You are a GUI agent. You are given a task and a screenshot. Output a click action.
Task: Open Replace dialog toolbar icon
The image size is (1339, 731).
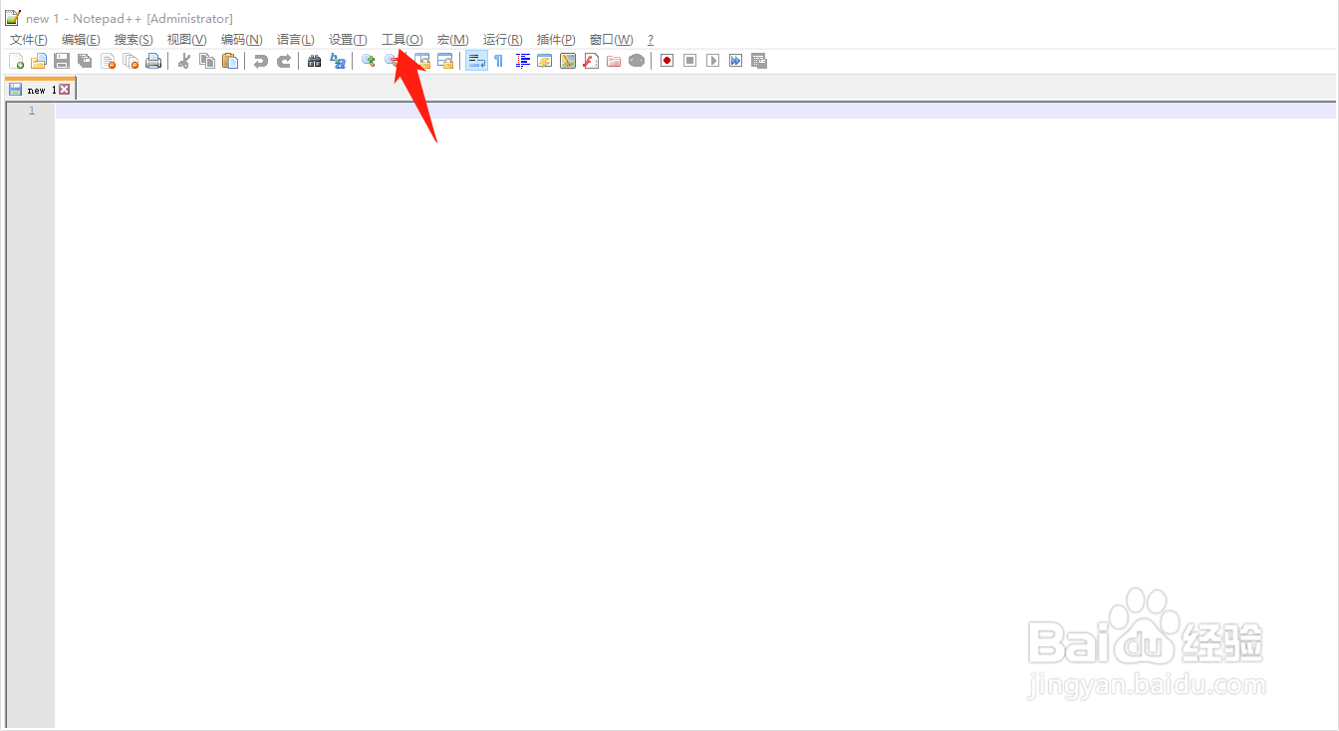[x=338, y=61]
